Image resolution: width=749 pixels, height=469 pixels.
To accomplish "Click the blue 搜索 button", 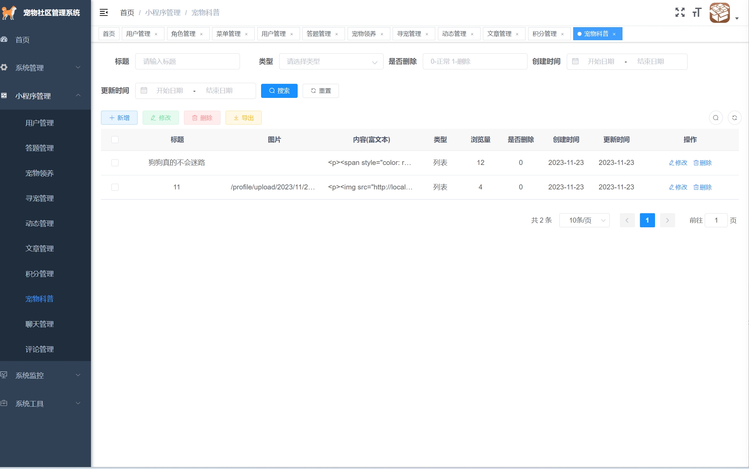I will (x=279, y=91).
